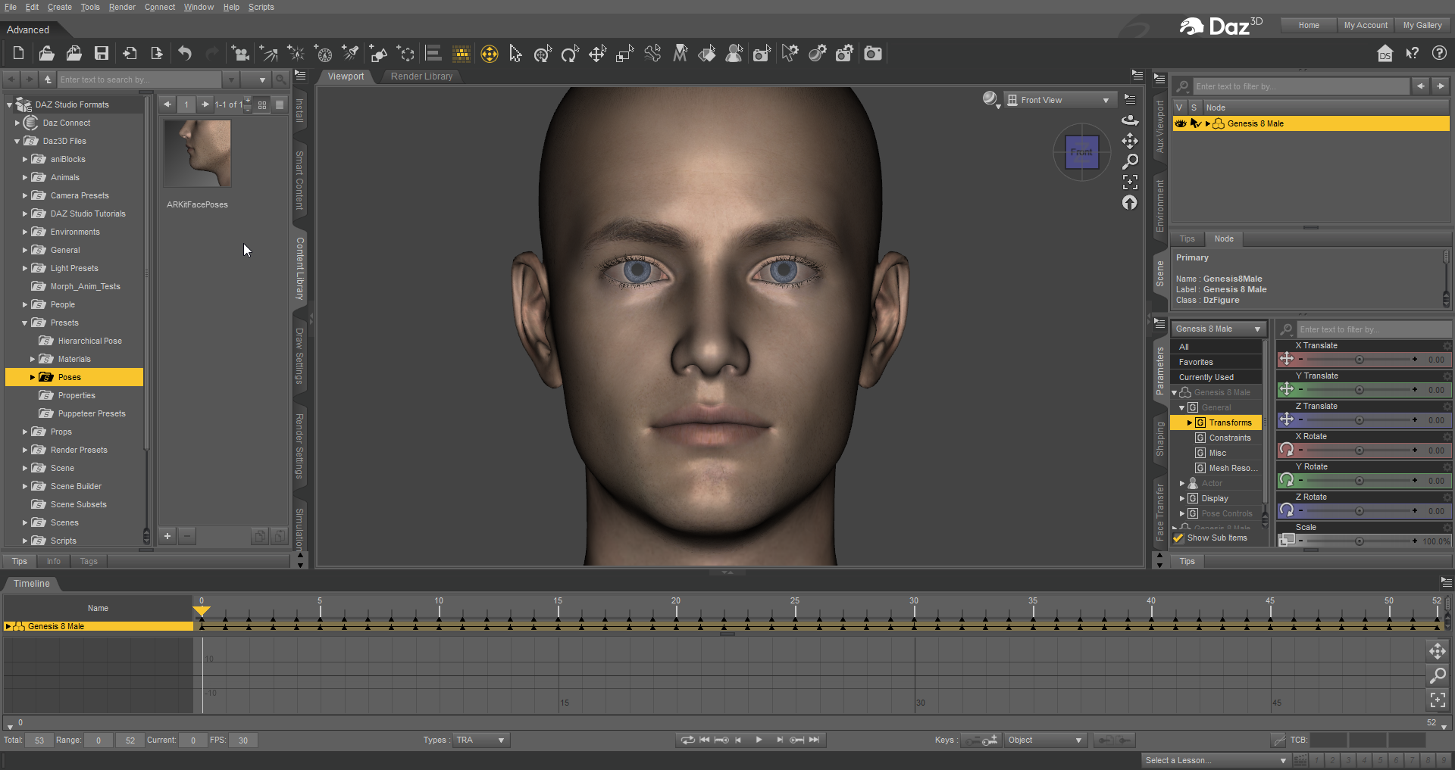Toggle selectability arrow of Genesis 8 Male
This screenshot has width=1455, height=770.
click(x=1195, y=123)
